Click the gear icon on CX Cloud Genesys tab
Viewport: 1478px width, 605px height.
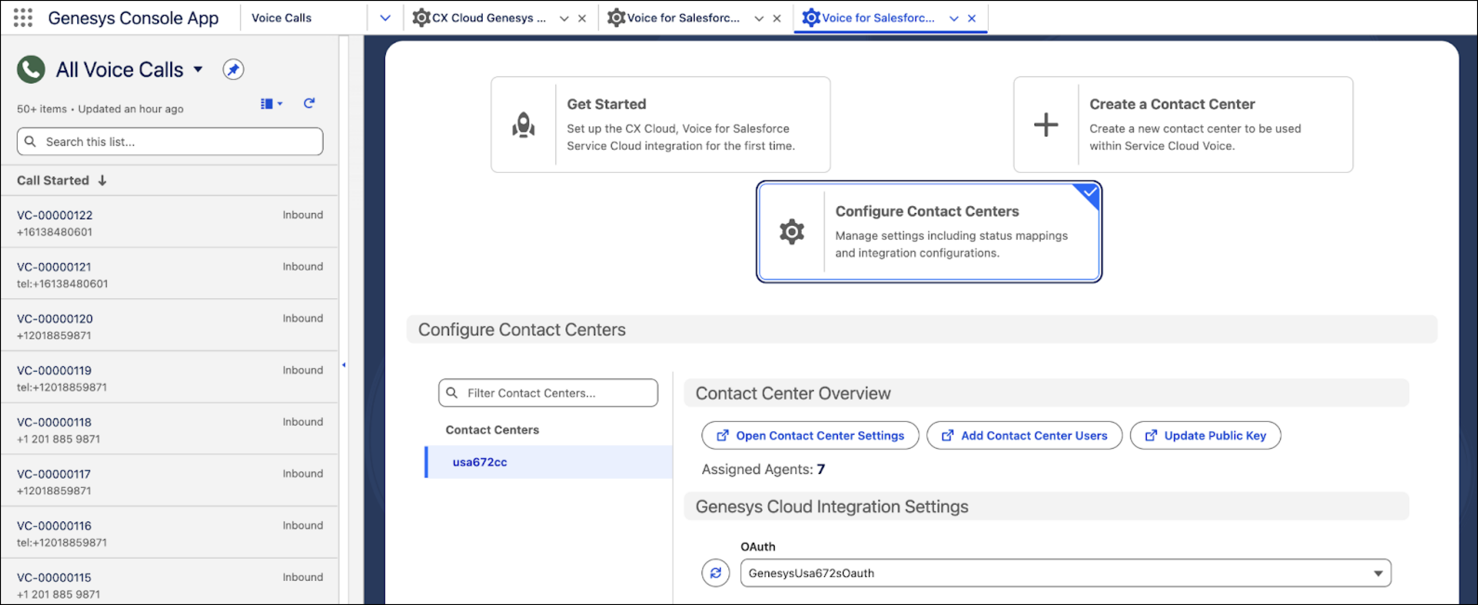coord(421,18)
